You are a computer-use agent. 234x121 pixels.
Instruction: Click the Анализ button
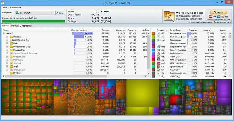tap(60, 13)
